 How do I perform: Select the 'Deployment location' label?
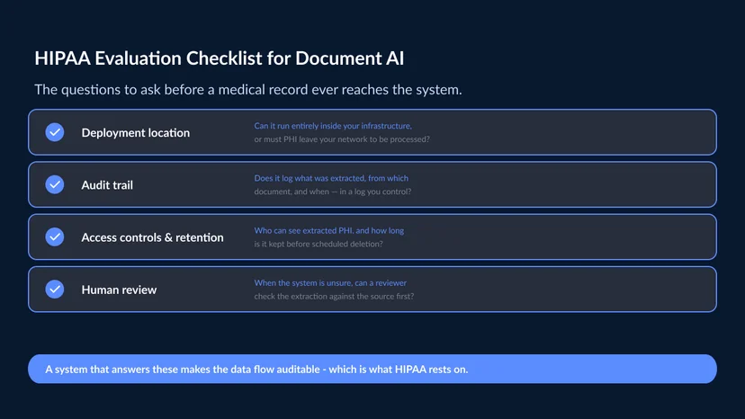tap(135, 132)
